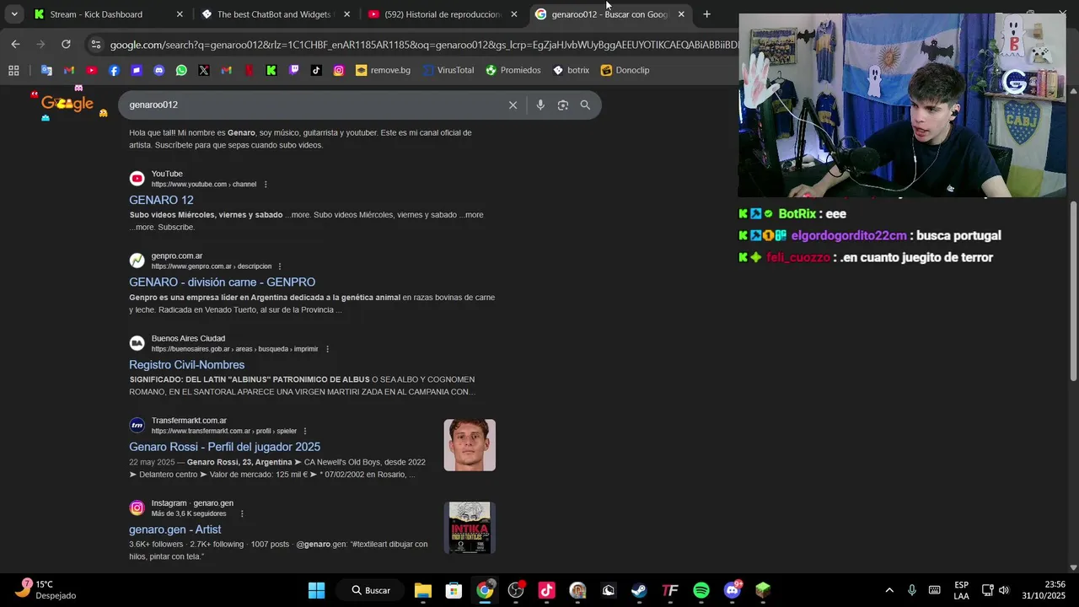The height and width of the screenshot is (607, 1079).
Task: Show hidden system tray icons chevron
Action: (x=888, y=590)
